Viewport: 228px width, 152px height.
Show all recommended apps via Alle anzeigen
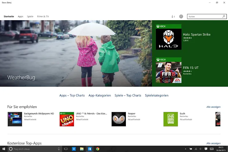click(213, 107)
